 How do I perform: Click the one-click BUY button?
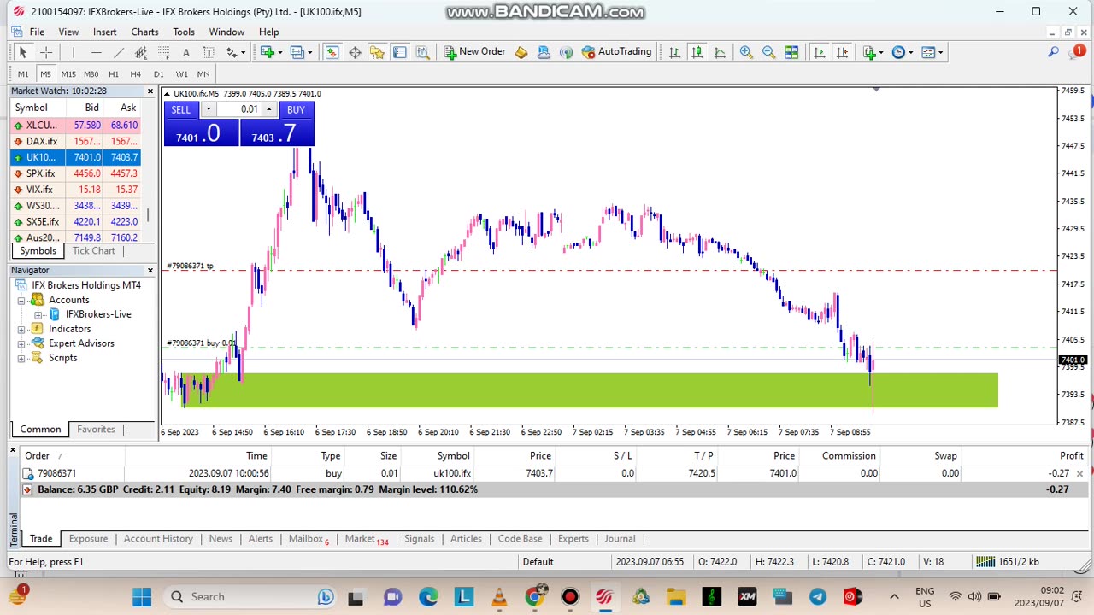[x=296, y=109]
